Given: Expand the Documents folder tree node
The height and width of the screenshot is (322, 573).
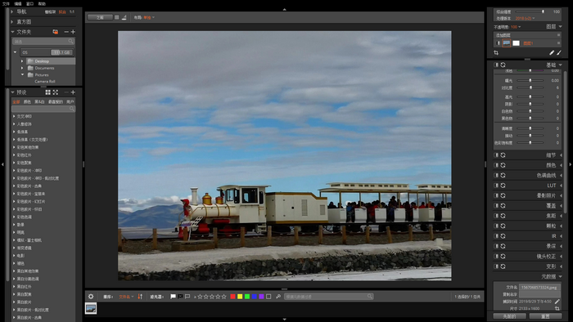Looking at the screenshot, I should coord(22,68).
